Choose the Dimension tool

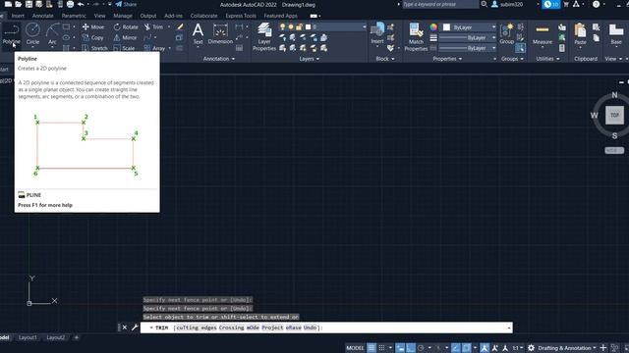[x=220, y=33]
